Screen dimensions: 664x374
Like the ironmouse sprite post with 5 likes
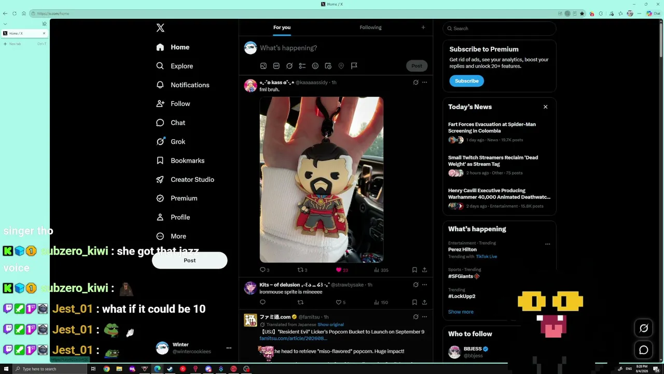(341, 302)
